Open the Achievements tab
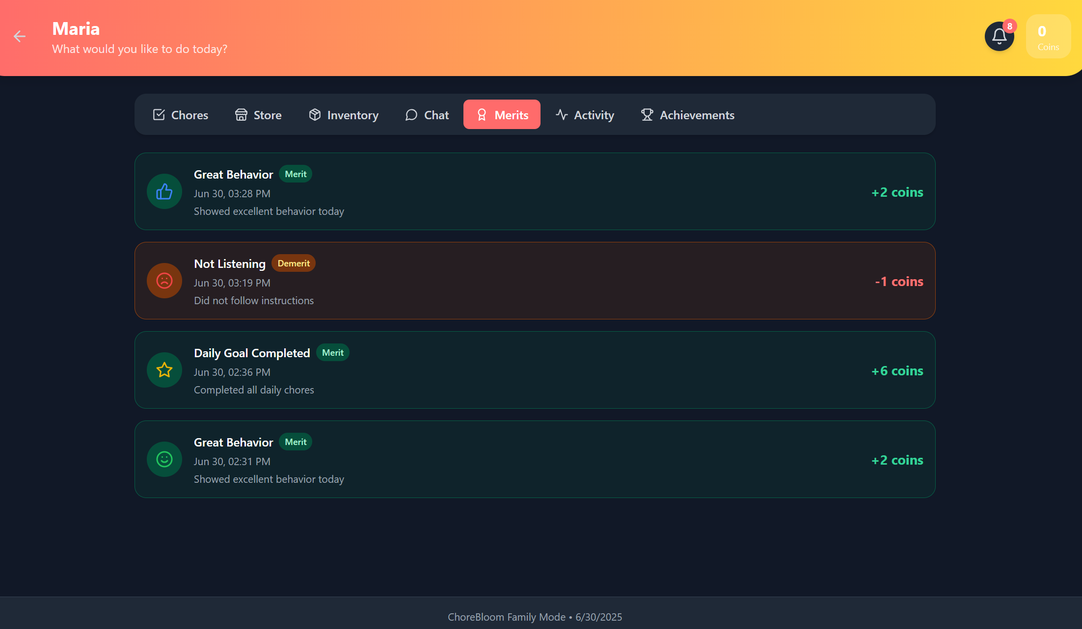 pos(687,115)
